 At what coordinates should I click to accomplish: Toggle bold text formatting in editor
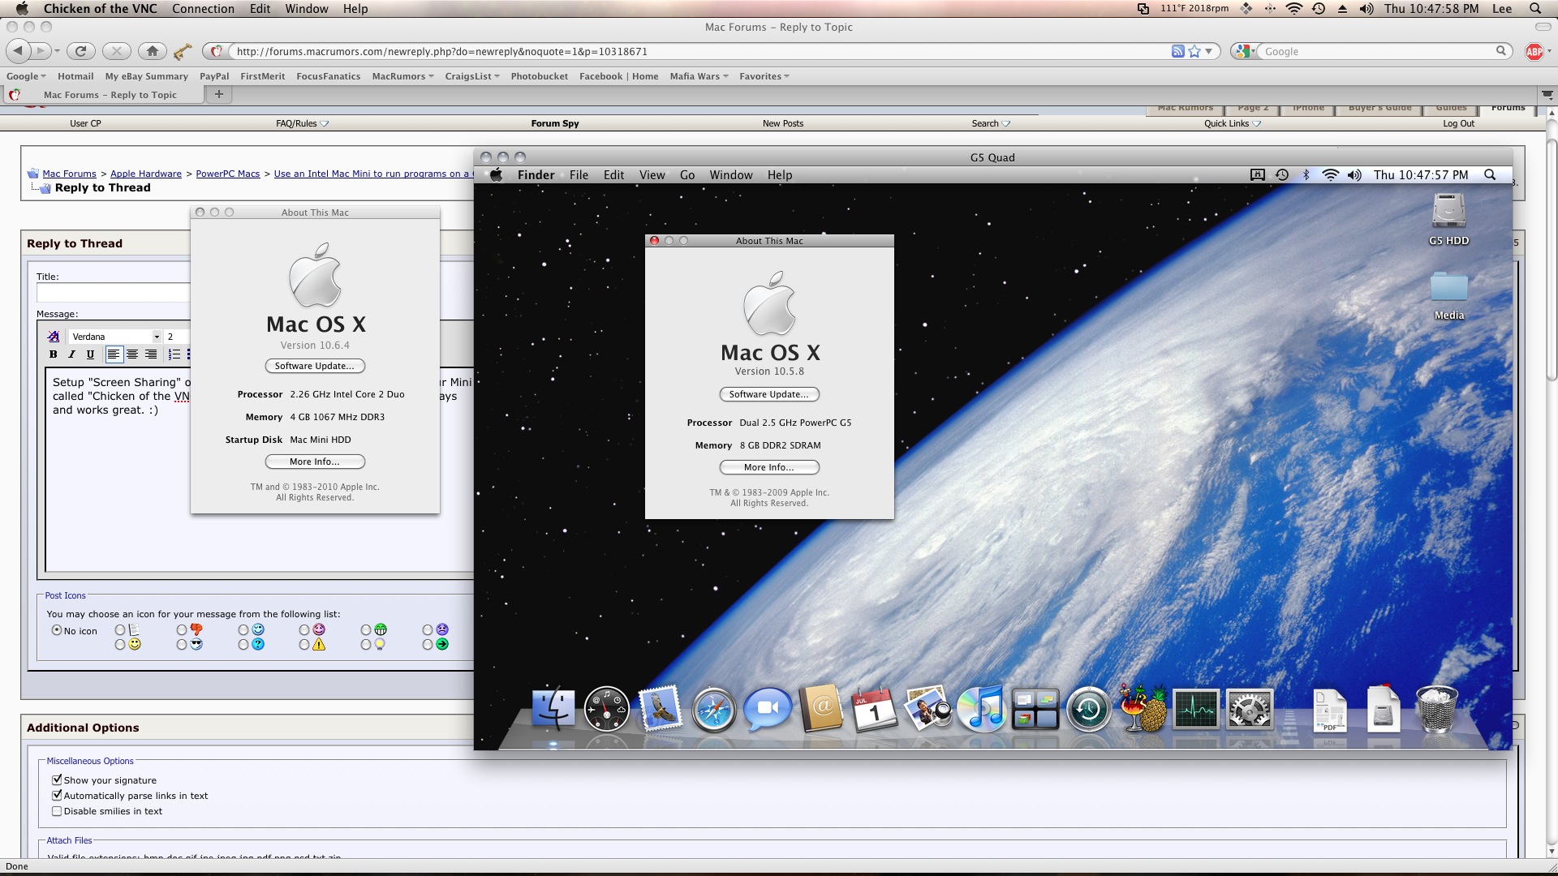coord(54,354)
